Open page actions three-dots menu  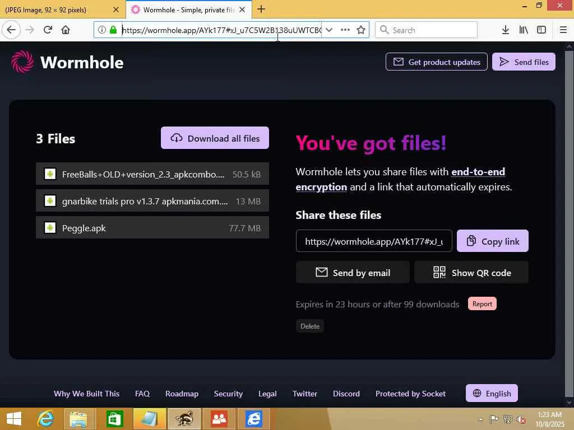coord(345,30)
